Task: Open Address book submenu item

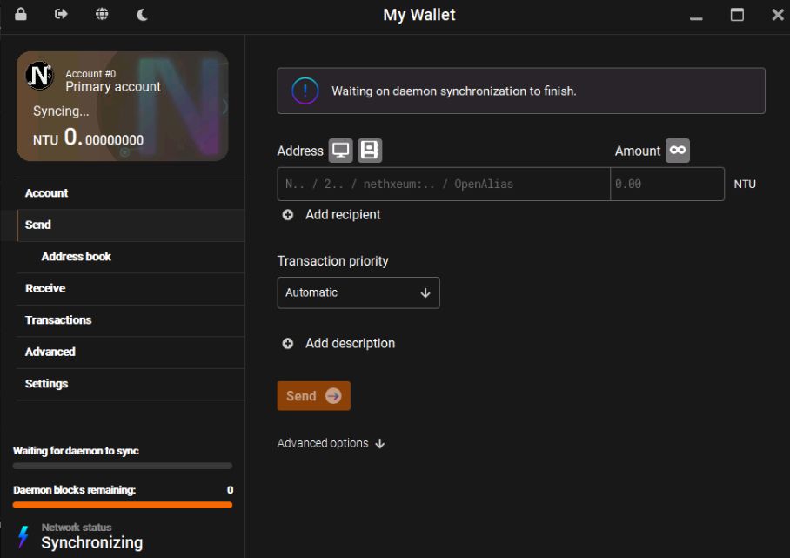Action: 131,257
